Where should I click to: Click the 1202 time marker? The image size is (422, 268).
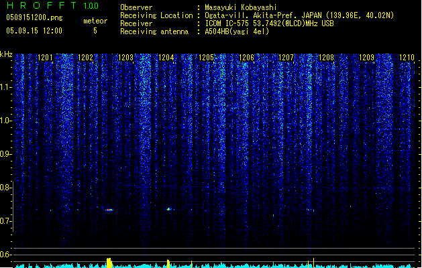coord(85,58)
